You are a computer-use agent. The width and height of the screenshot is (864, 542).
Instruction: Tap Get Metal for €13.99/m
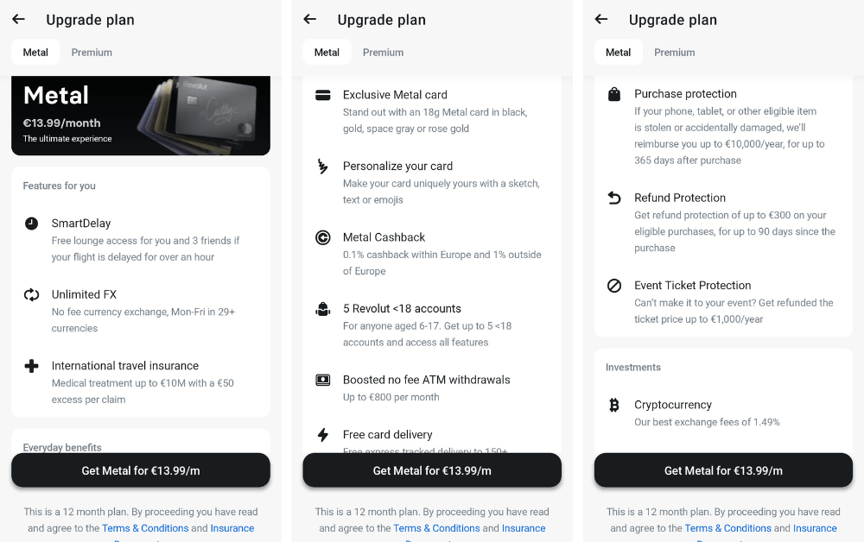pos(140,470)
